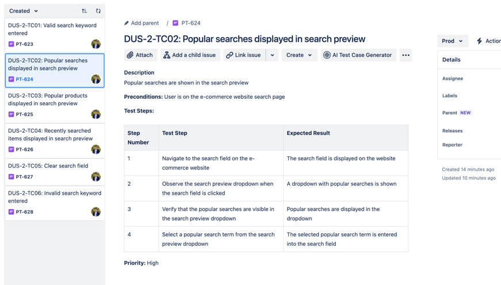Refresh the issue list
Image resolution: width=501 pixels, height=285 pixels.
pos(98,11)
